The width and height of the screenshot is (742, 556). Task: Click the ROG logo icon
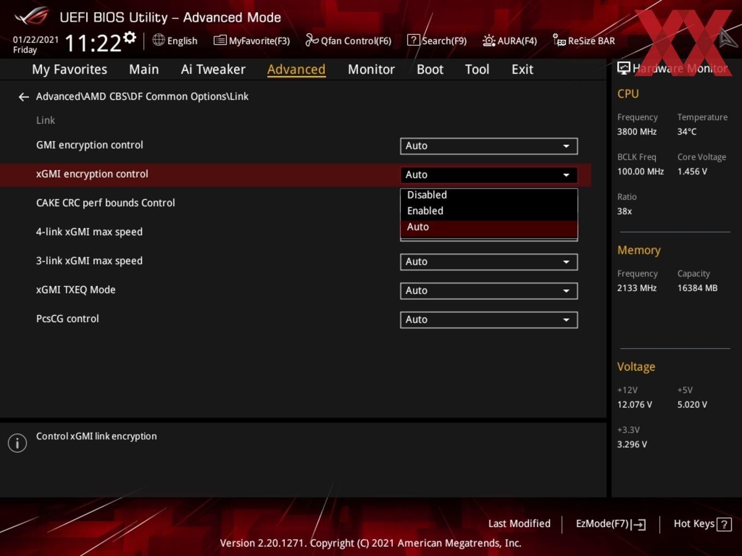31,16
